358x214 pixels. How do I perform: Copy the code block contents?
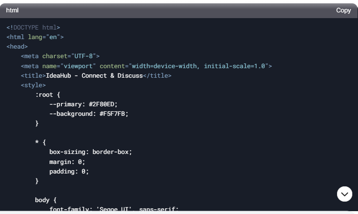coord(343,10)
